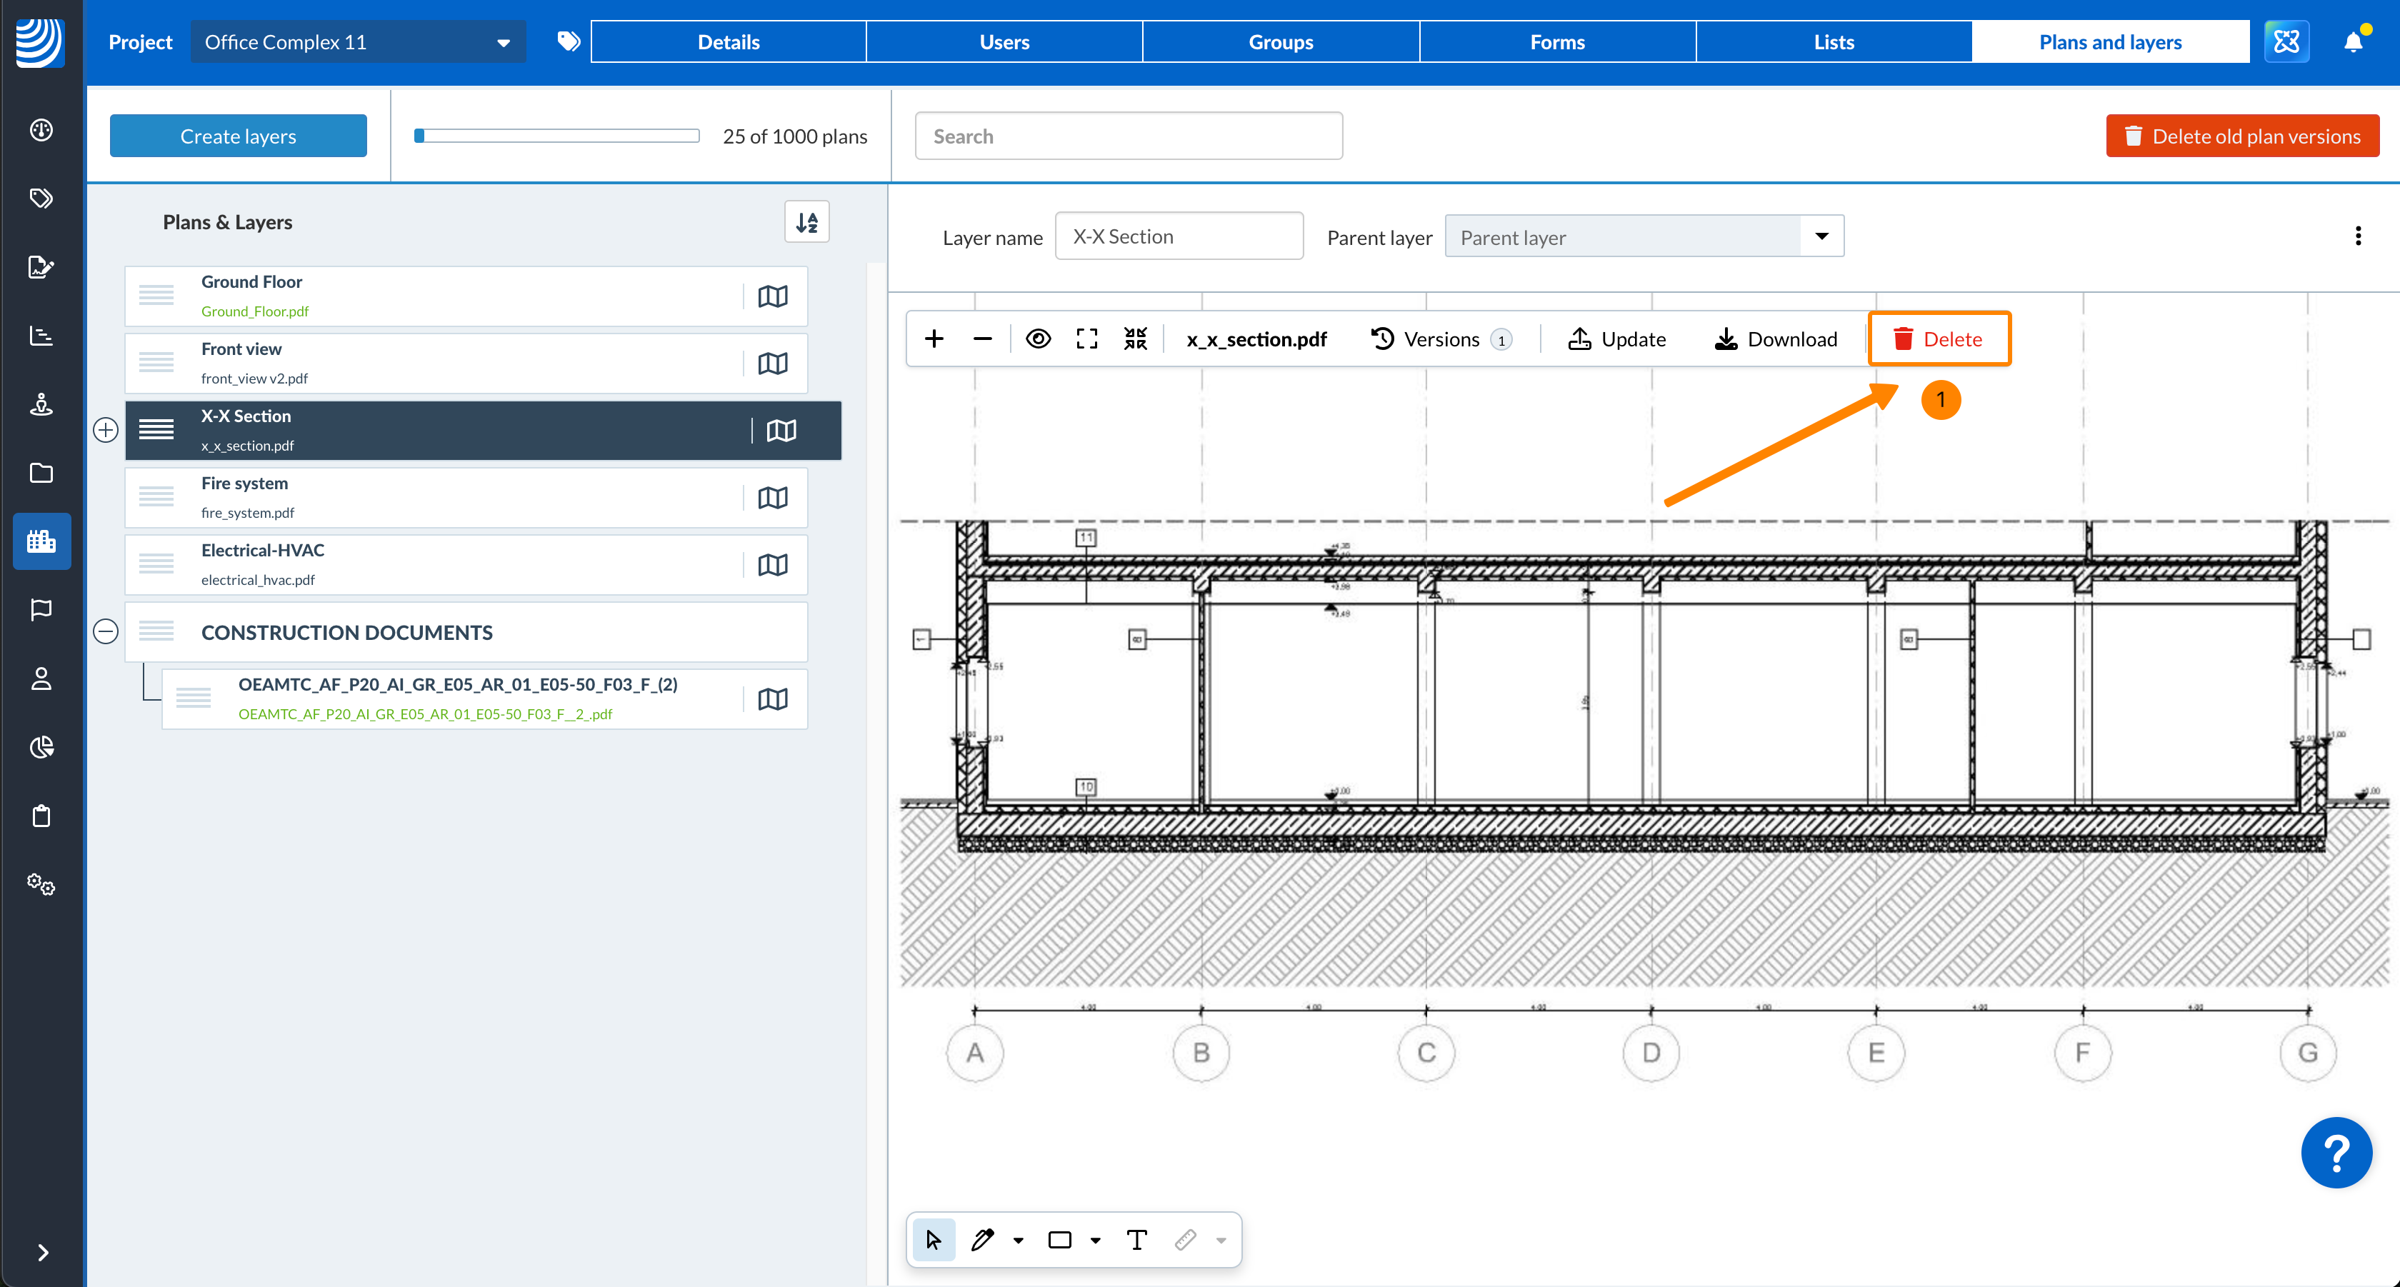Collapse the CONSTRUCTION DOCUMENTS group
The height and width of the screenshot is (1287, 2400).
(x=106, y=631)
